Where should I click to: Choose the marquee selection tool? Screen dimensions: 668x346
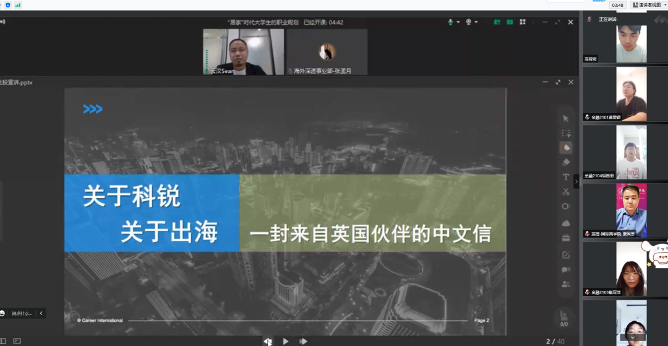565,133
